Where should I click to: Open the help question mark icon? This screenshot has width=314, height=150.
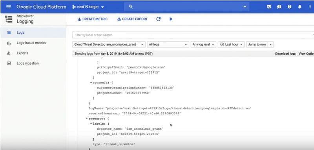tap(289, 7)
